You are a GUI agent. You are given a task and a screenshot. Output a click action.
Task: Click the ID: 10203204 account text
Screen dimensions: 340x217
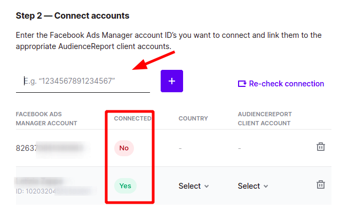click(x=53, y=191)
